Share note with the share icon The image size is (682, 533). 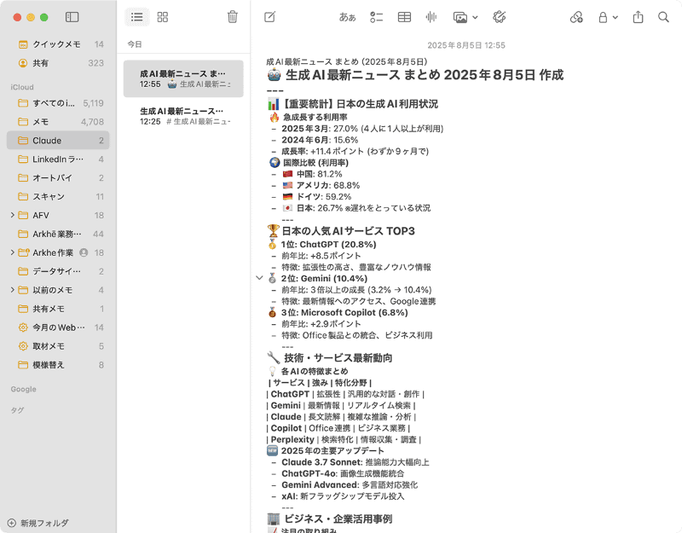(638, 17)
